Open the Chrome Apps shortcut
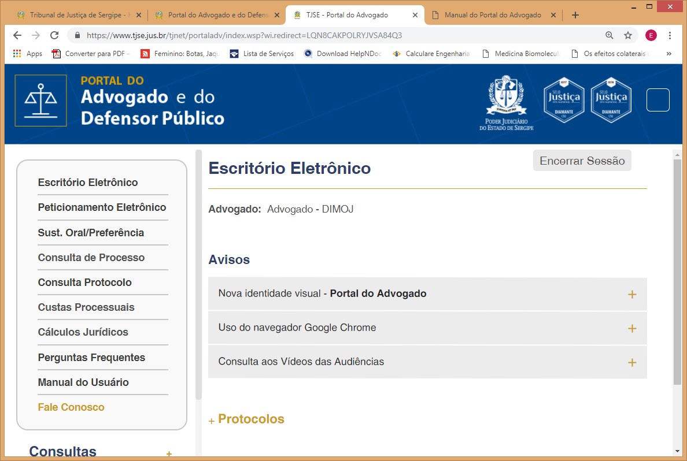Viewport: 687px width, 461px height. point(27,54)
